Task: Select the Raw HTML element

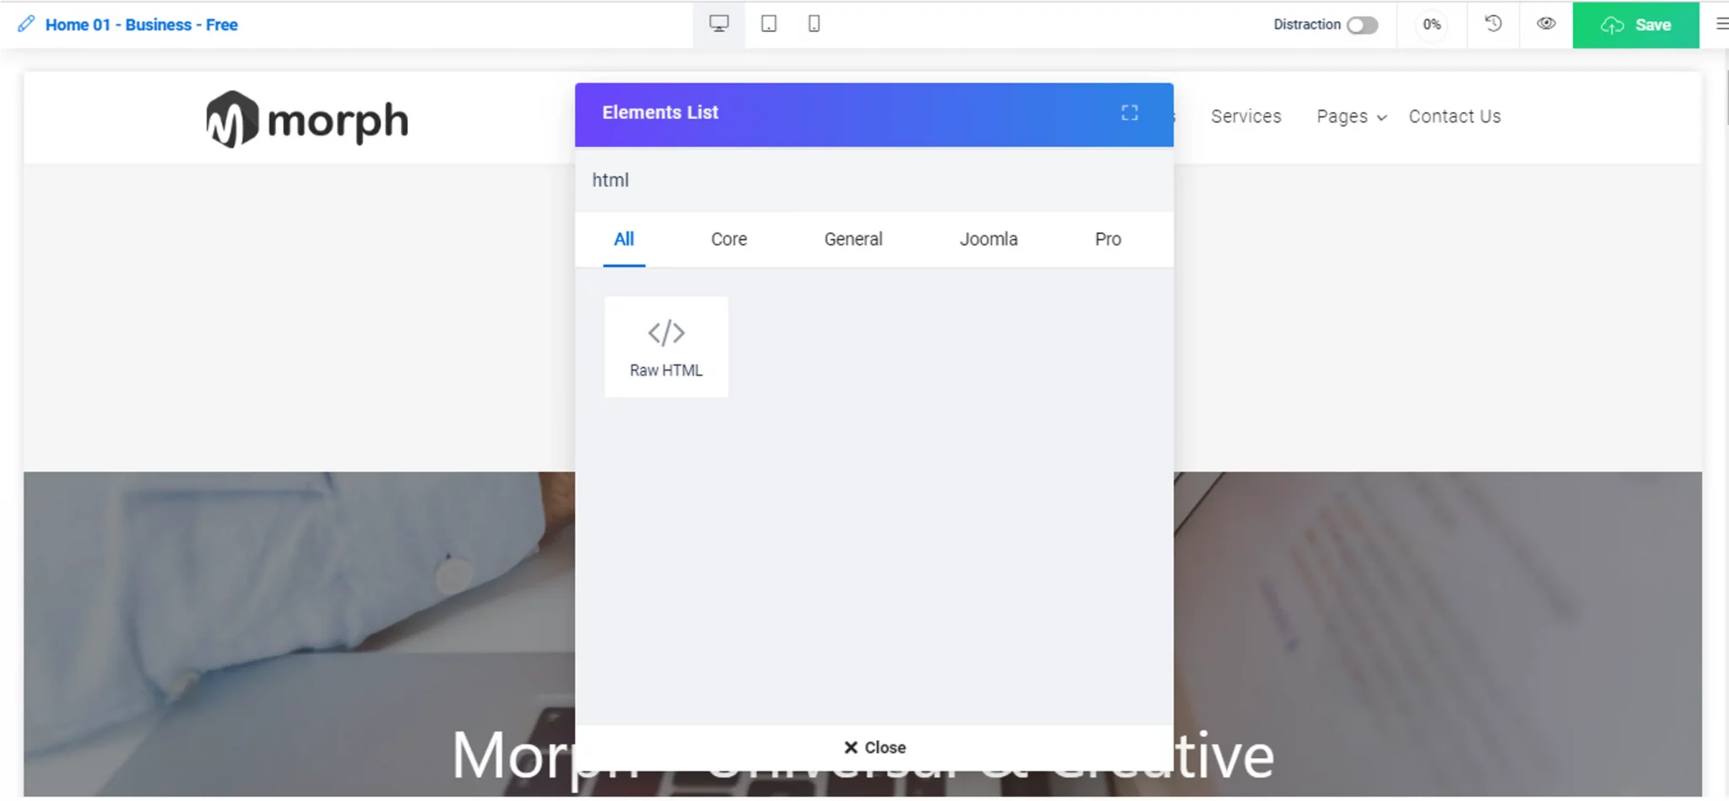Action: (x=666, y=347)
